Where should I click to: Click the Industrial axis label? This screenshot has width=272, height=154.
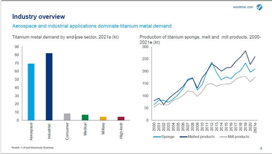(x=49, y=131)
